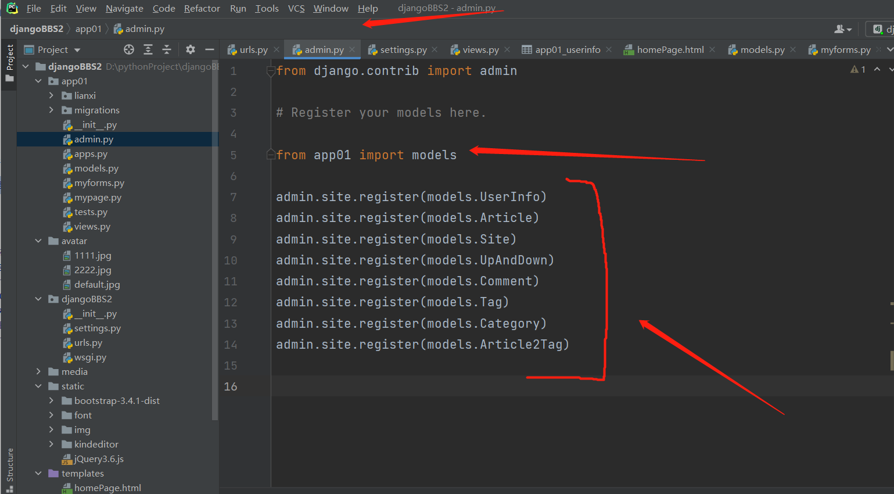894x494 pixels.
Task: Open Project panel settings gear
Action: [x=191, y=49]
